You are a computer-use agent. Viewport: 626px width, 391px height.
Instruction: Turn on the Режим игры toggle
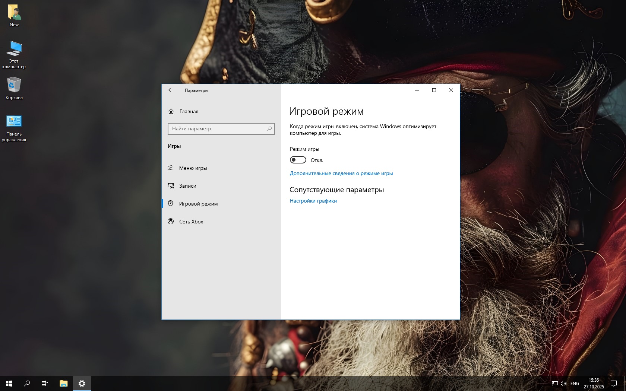[298, 160]
